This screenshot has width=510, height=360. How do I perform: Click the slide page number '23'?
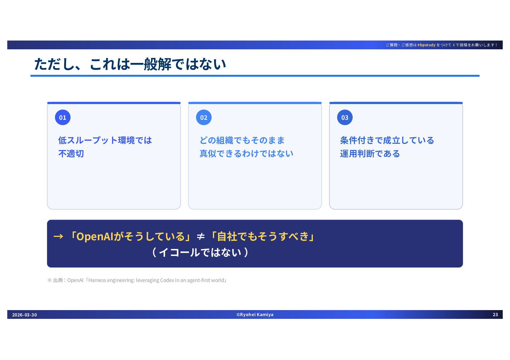(x=495, y=315)
